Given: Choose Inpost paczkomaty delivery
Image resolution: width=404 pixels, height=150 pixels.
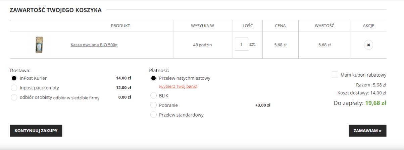Looking at the screenshot, I should (x=14, y=88).
